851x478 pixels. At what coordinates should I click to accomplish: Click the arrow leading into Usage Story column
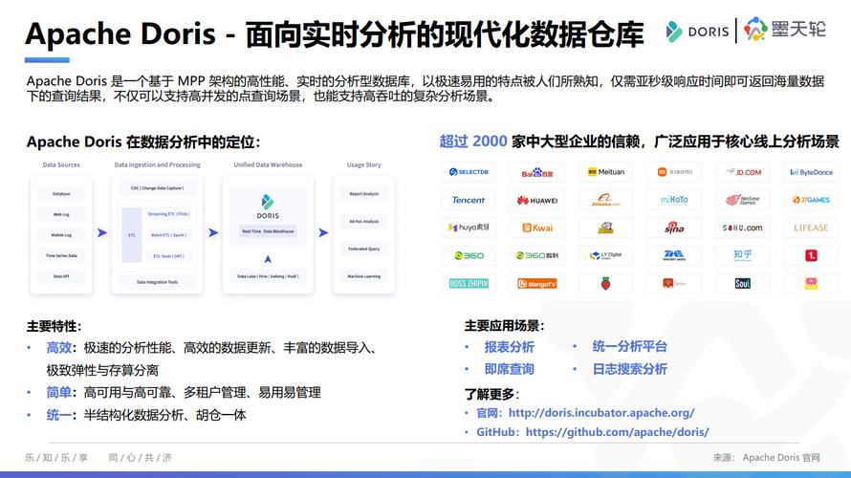(x=323, y=232)
